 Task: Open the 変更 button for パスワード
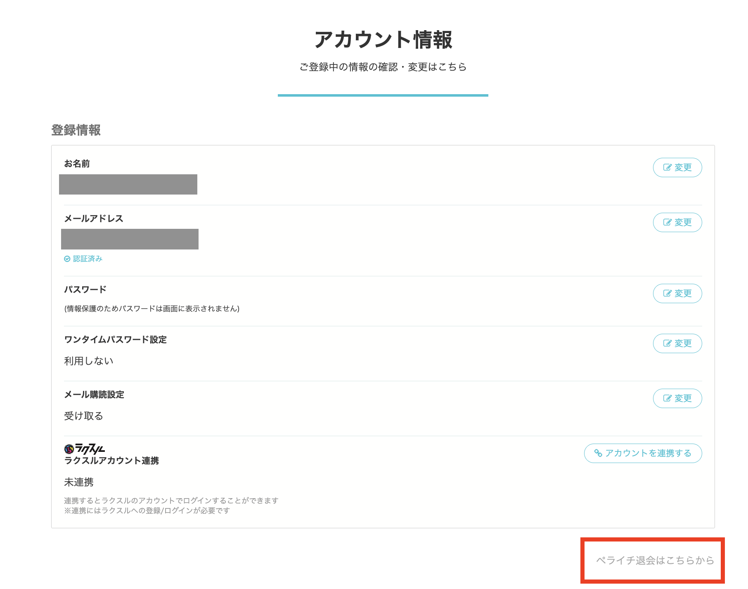(x=677, y=293)
